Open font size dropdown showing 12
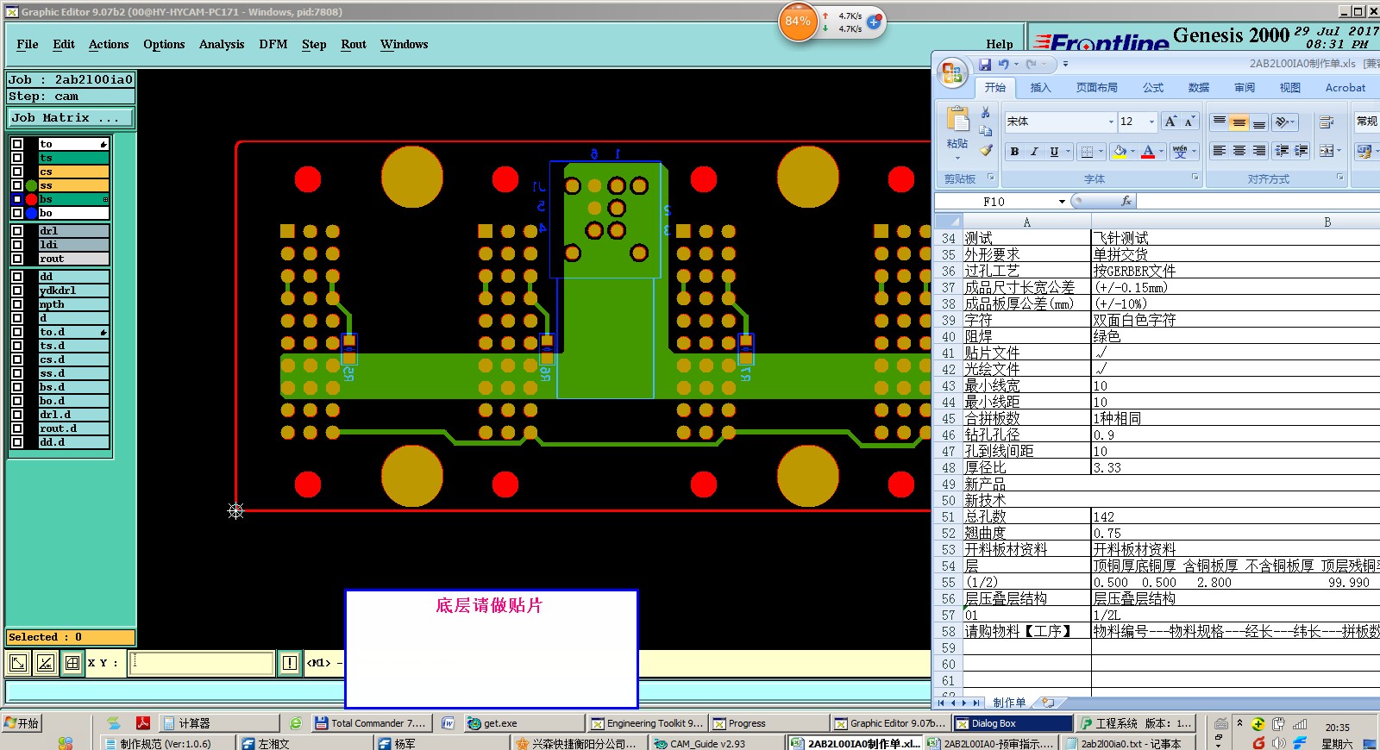 coord(1151,122)
